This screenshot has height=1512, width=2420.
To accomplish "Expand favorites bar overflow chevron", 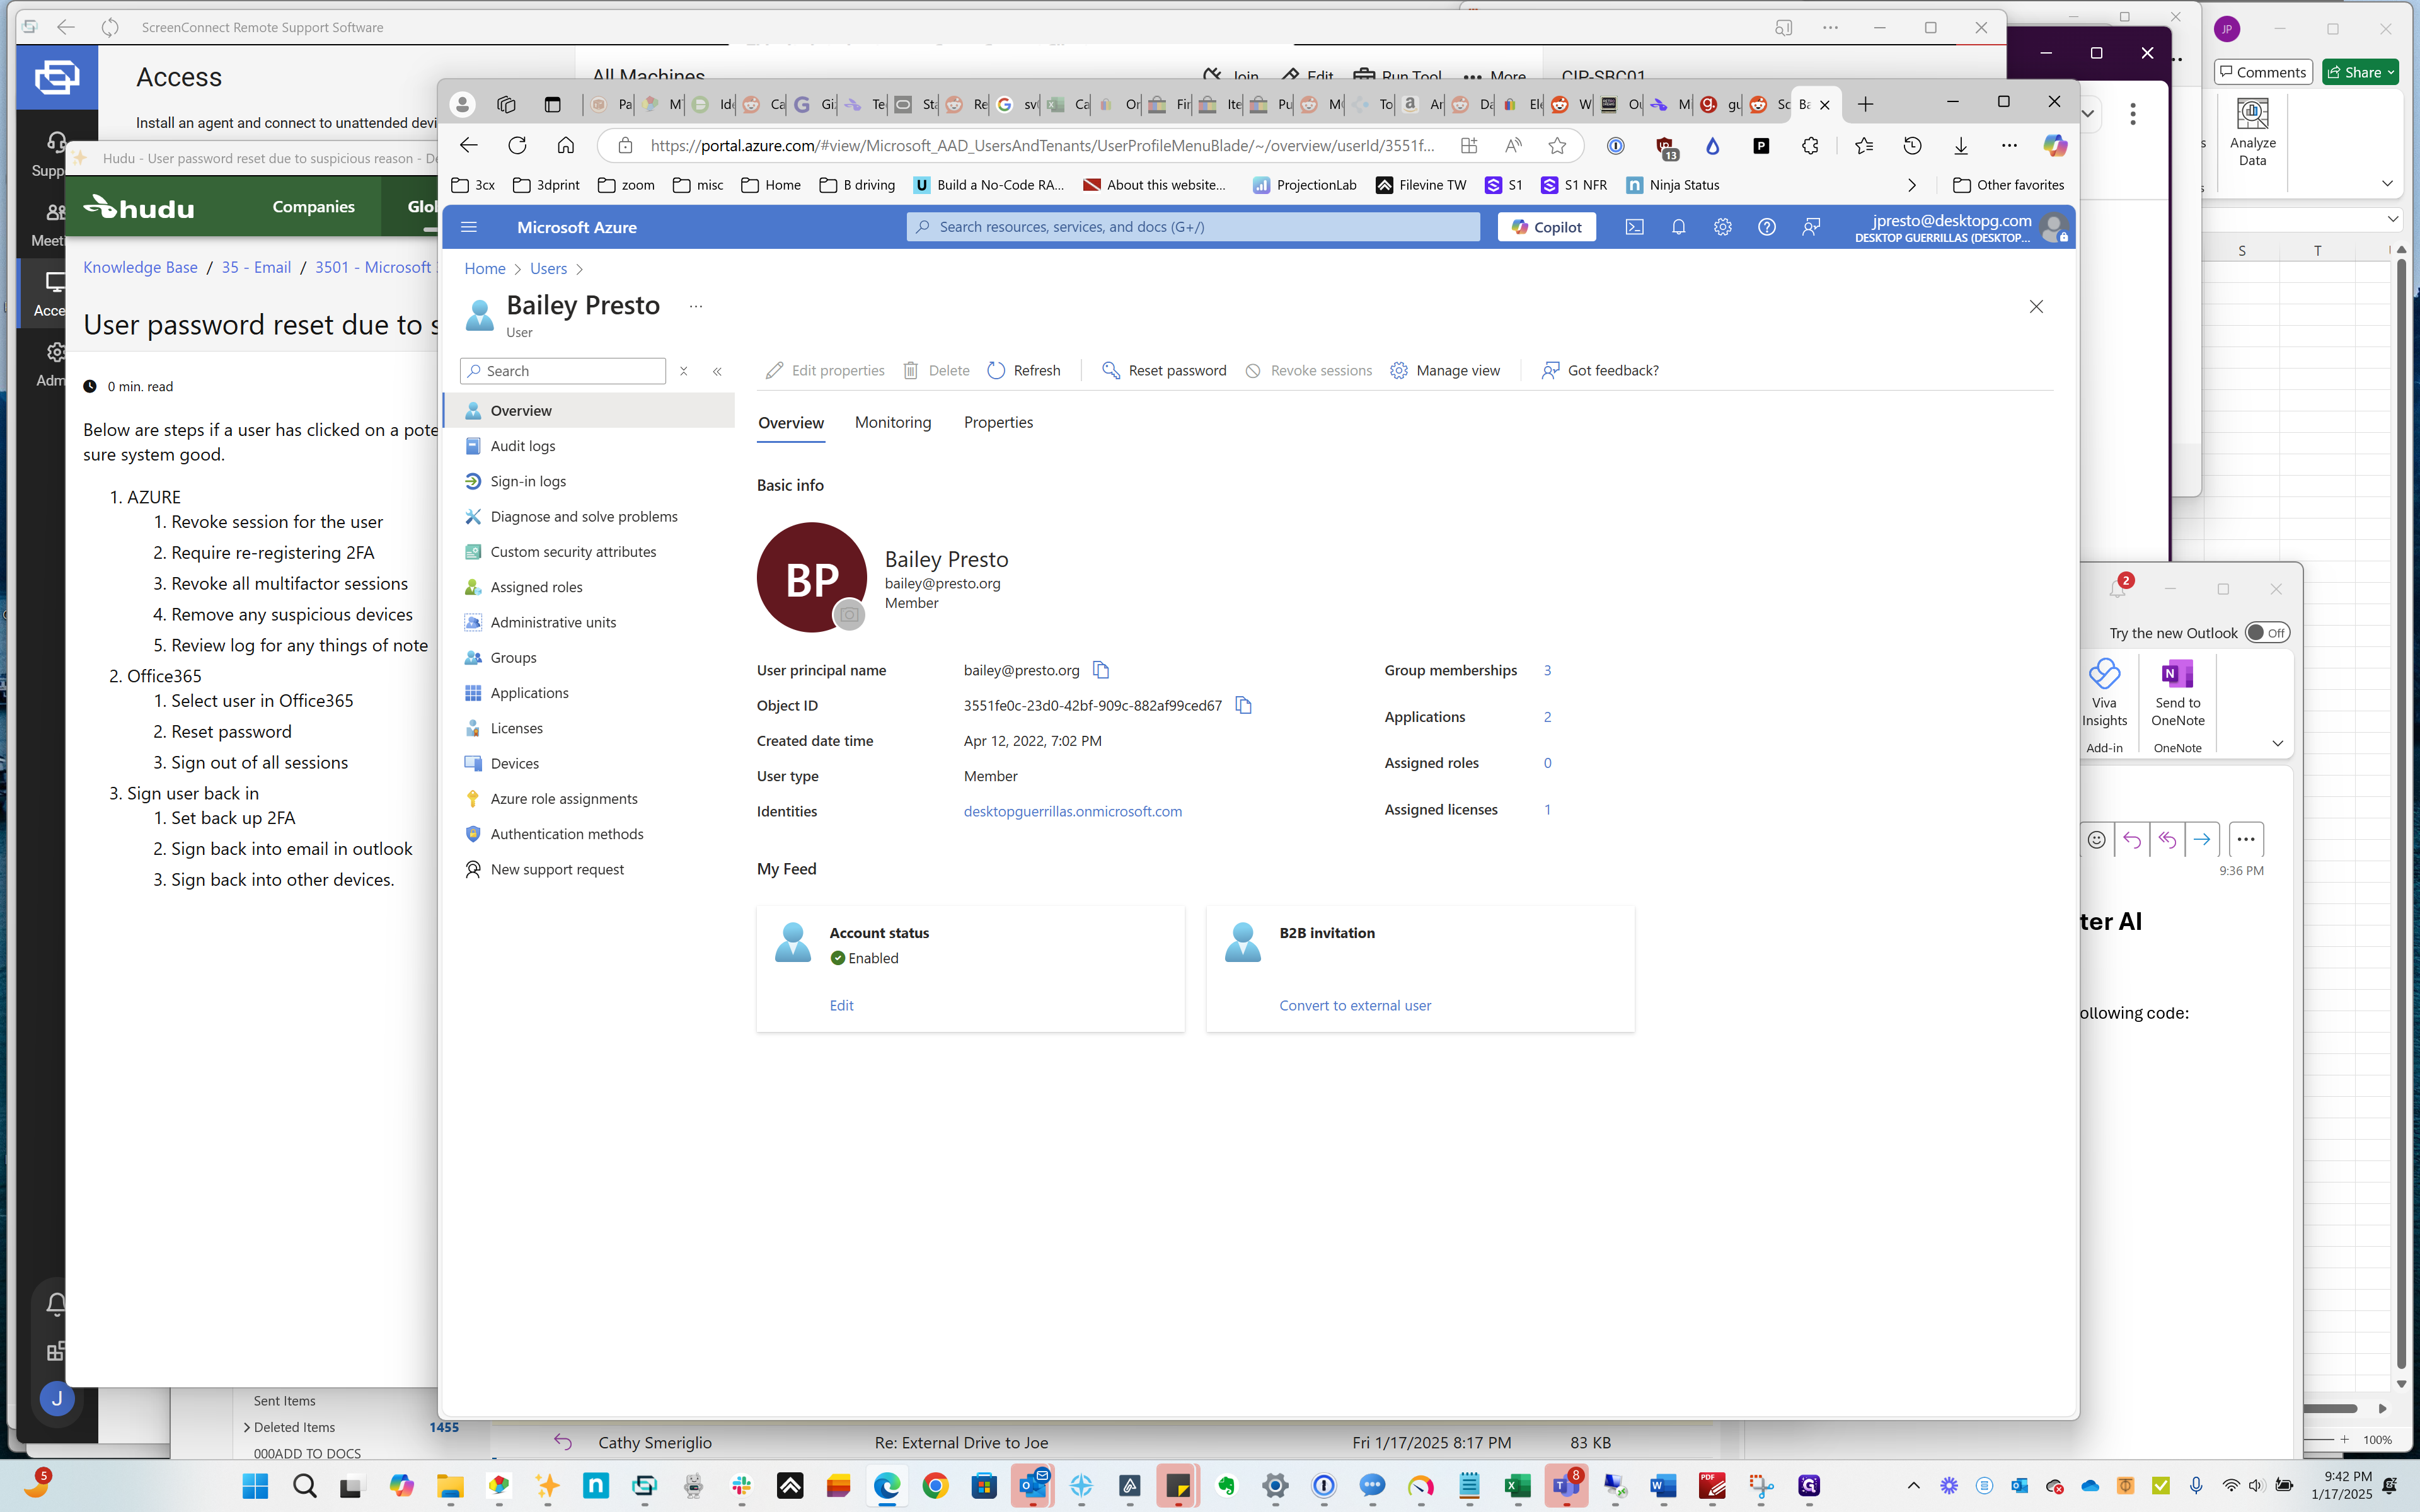I will pos(1912,185).
